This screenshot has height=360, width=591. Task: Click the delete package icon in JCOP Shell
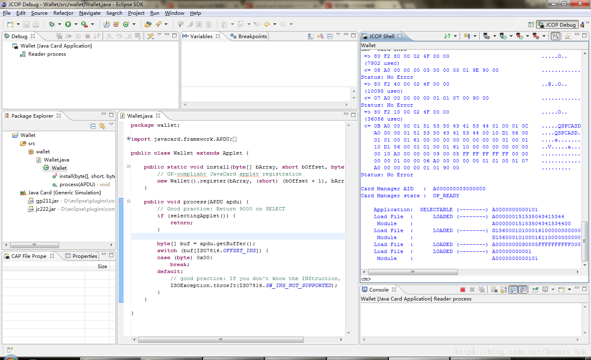pos(536,36)
